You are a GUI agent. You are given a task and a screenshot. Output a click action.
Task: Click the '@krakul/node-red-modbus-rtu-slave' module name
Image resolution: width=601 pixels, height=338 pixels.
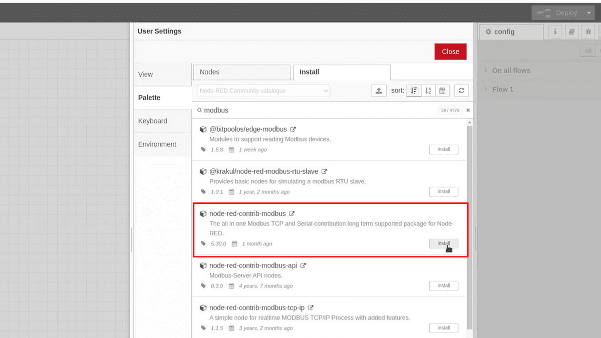pyautogui.click(x=263, y=171)
